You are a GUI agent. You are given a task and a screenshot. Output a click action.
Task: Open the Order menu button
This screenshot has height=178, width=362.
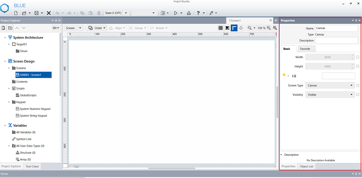[x=97, y=28]
